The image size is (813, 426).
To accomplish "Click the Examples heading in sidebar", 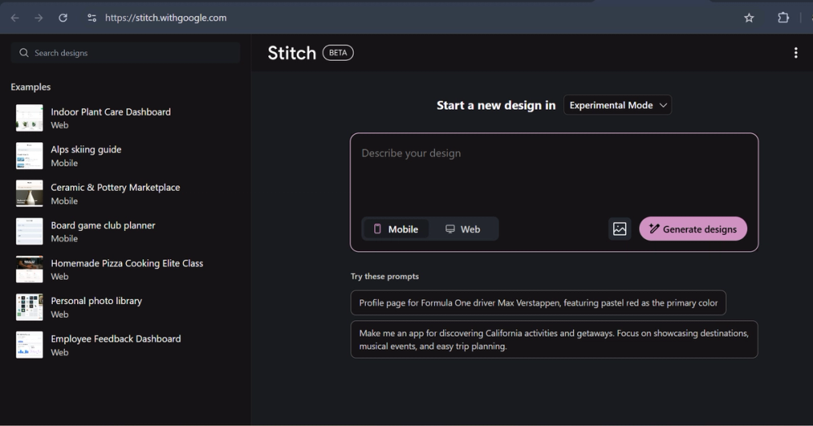I will (x=31, y=87).
